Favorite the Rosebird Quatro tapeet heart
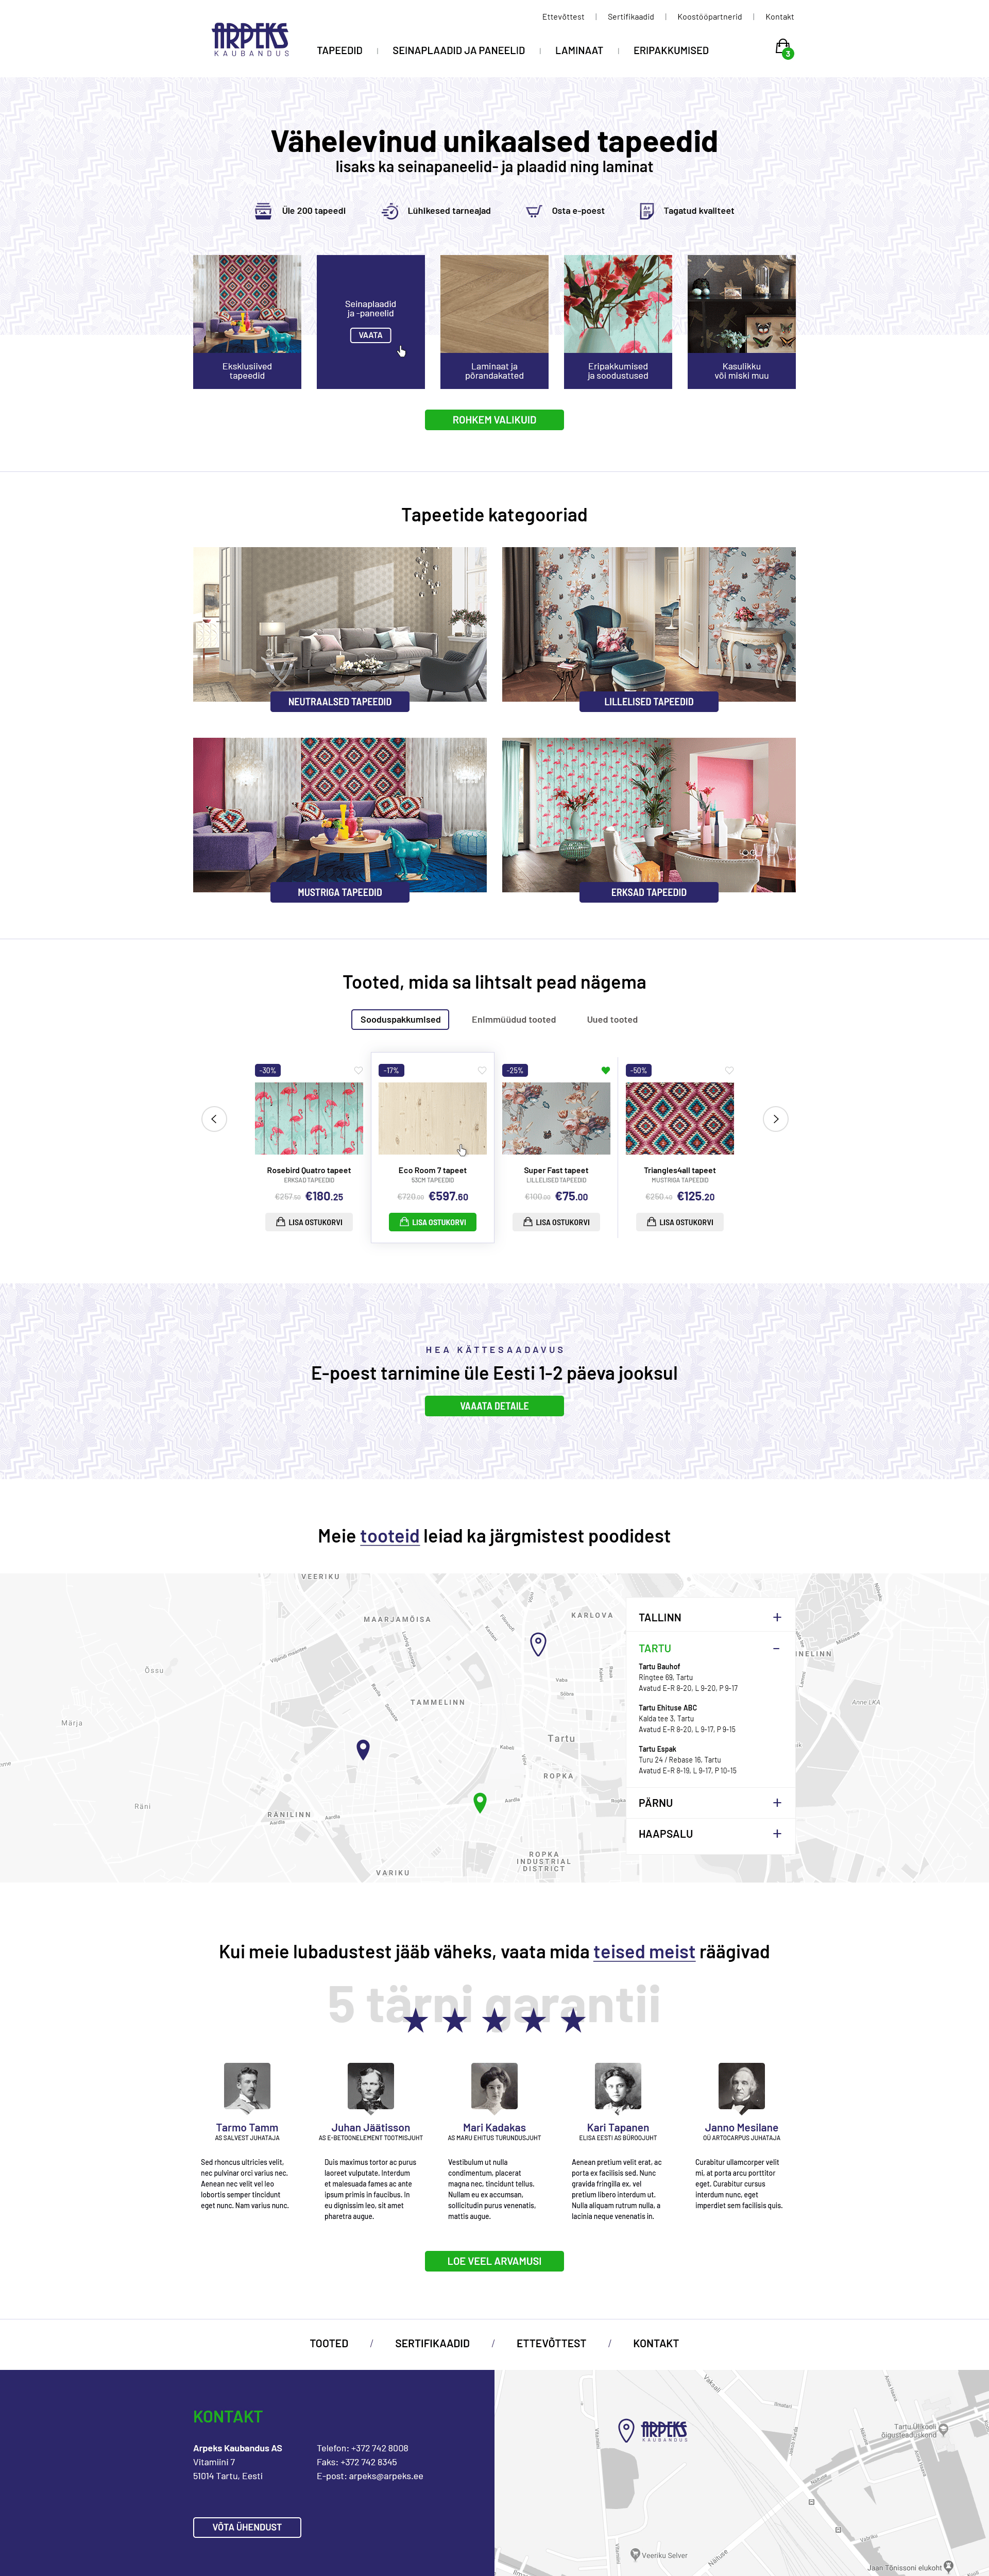The width and height of the screenshot is (989, 2576). pos(358,1070)
